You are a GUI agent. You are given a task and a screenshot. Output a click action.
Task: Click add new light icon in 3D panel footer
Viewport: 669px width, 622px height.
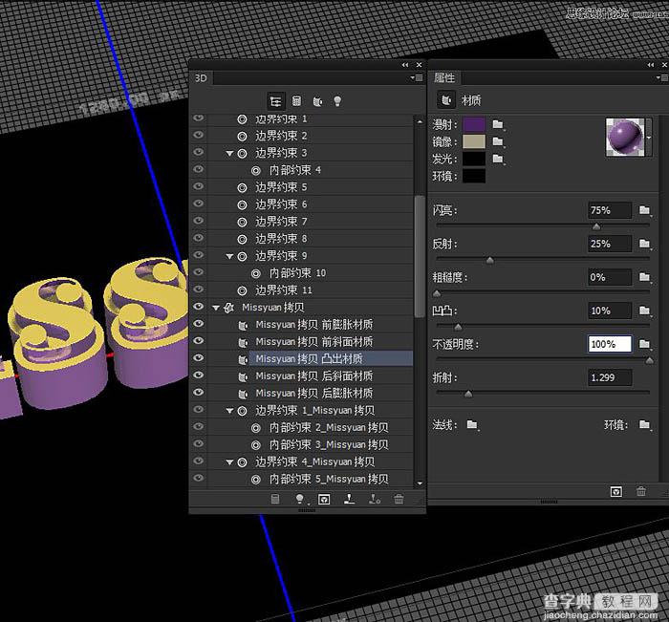(x=300, y=499)
